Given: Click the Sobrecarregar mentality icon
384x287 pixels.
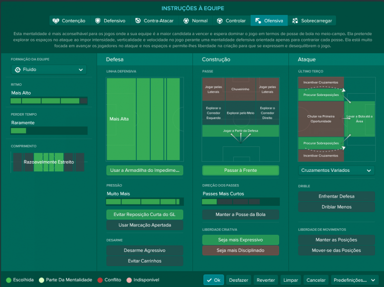Looking at the screenshot, I should coord(295,21).
